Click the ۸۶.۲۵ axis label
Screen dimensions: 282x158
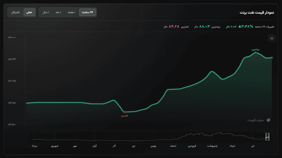click(x=12, y=81)
